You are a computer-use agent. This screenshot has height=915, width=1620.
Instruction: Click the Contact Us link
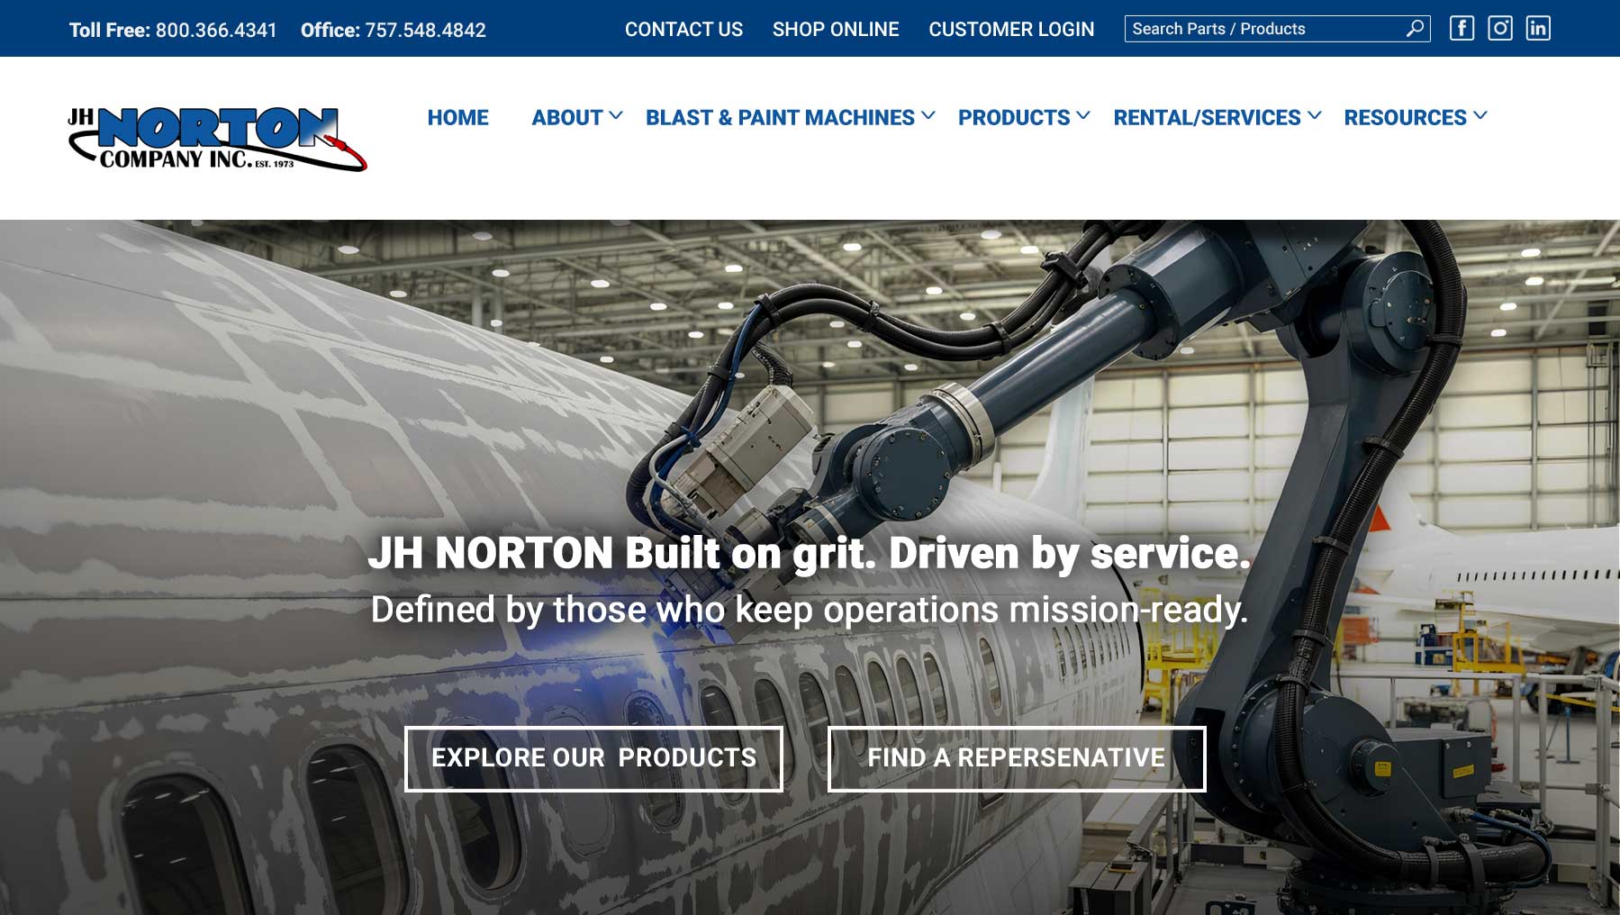pos(683,30)
